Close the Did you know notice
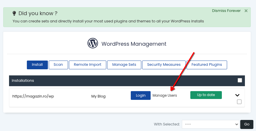256x131 pixels. [x=246, y=11]
